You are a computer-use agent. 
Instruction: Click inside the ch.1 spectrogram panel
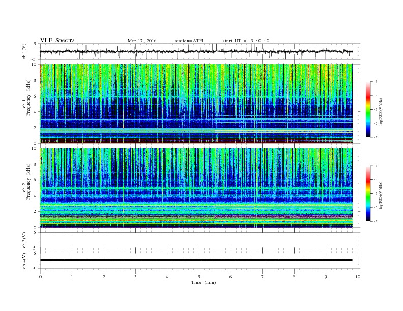pyautogui.click(x=196, y=104)
